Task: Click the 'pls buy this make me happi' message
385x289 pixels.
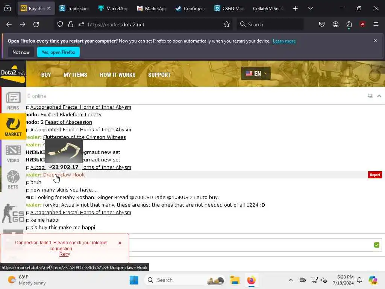Action: (x=63, y=227)
